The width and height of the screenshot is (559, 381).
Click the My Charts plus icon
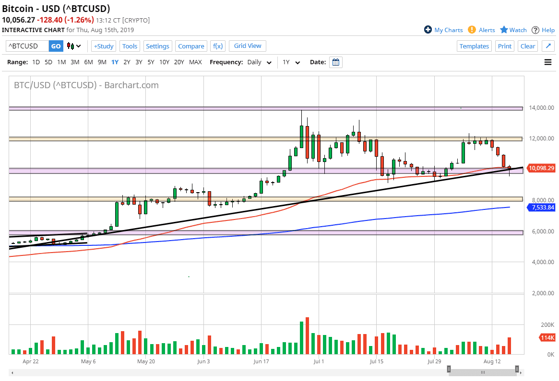point(428,30)
